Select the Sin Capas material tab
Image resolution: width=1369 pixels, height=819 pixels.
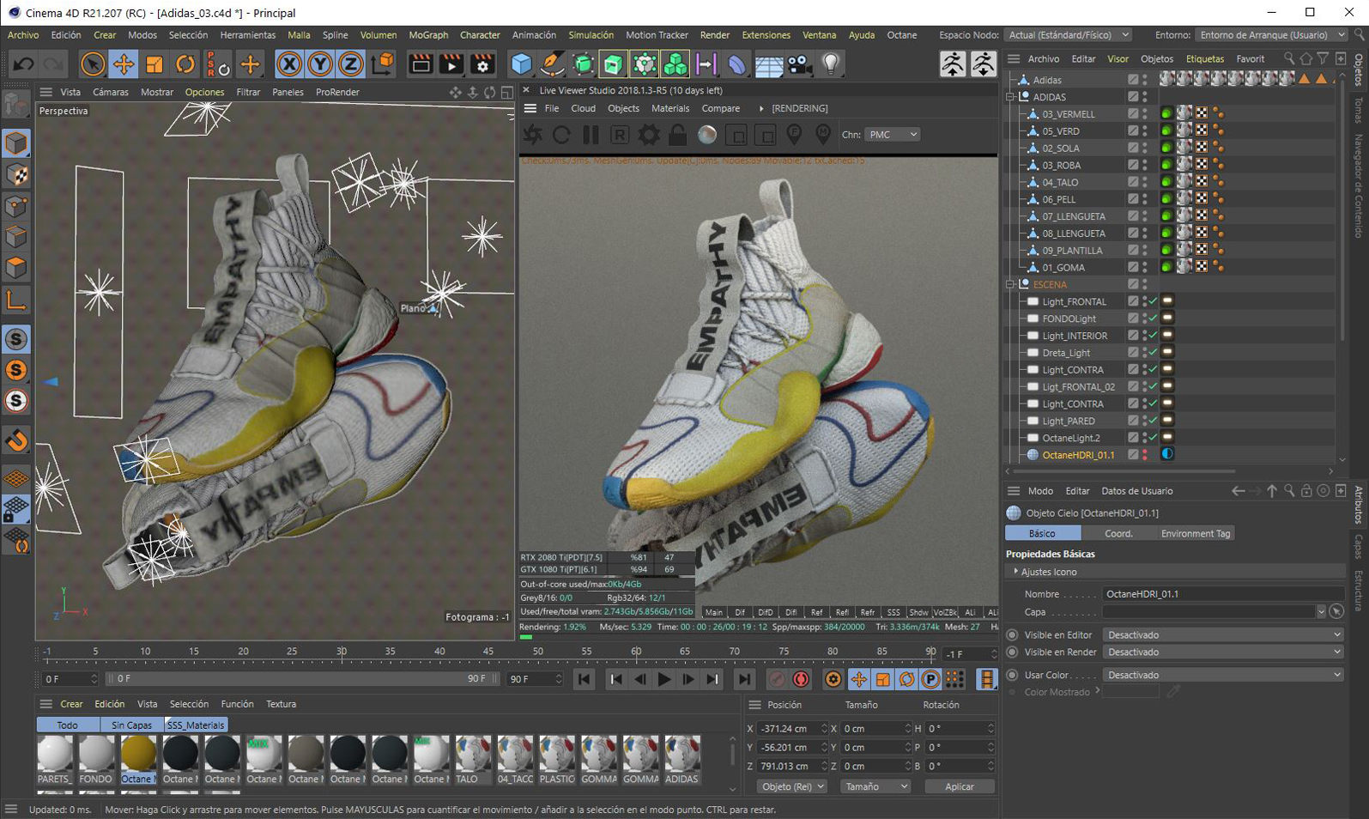pyautogui.click(x=131, y=725)
